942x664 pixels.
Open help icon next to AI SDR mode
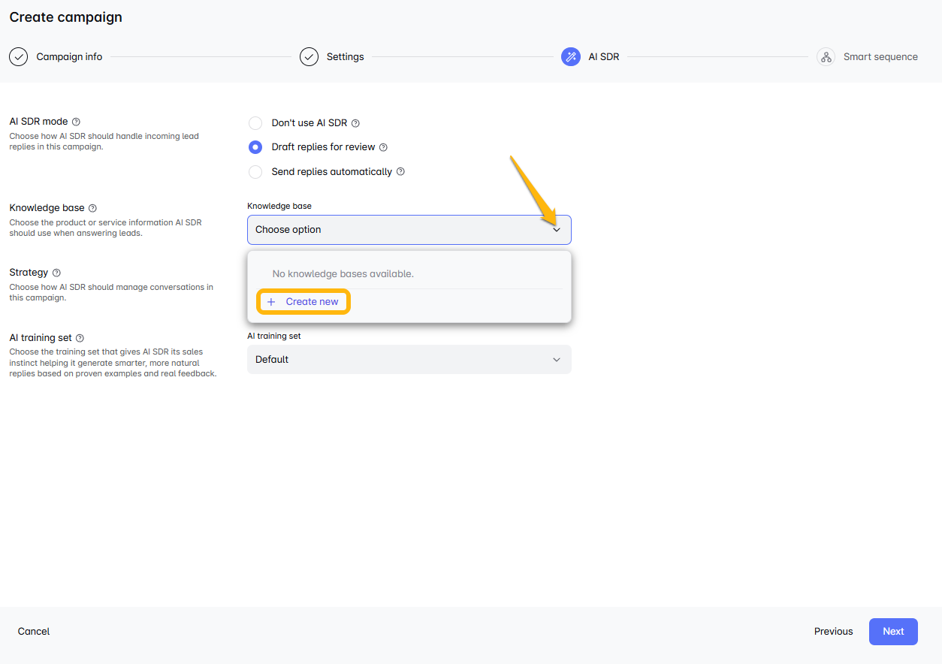click(x=76, y=122)
